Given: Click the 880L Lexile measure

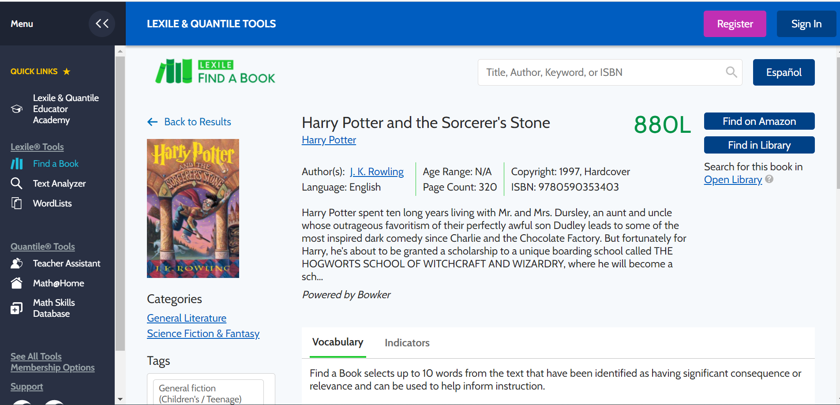Looking at the screenshot, I should pyautogui.click(x=662, y=125).
